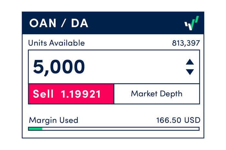
Task: Select the OAN / DA pair title
Action: pyautogui.click(x=59, y=23)
